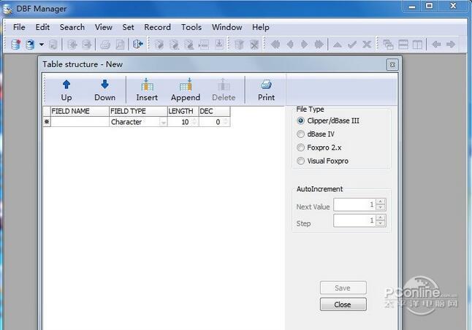Click the grayed Save button
Viewport: 472px width, 330px height.
pos(343,288)
